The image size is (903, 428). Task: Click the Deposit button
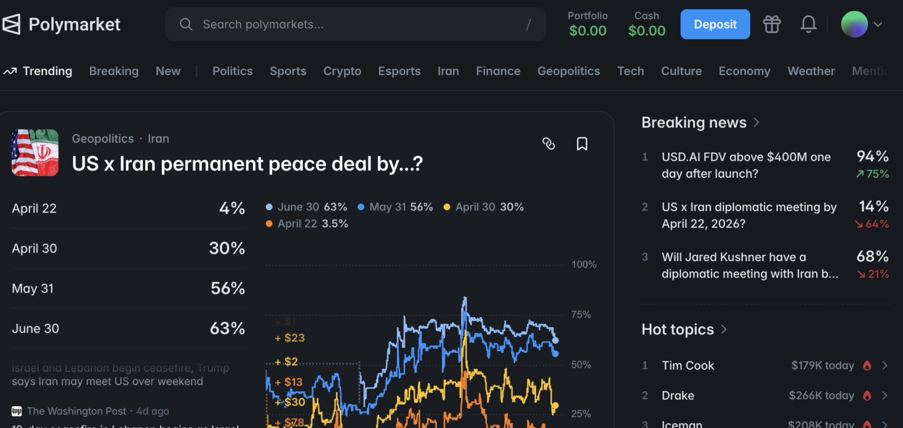(x=715, y=24)
